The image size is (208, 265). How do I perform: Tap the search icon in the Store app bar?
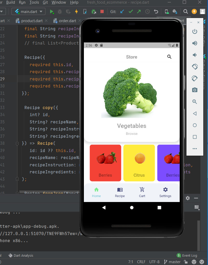169,56
